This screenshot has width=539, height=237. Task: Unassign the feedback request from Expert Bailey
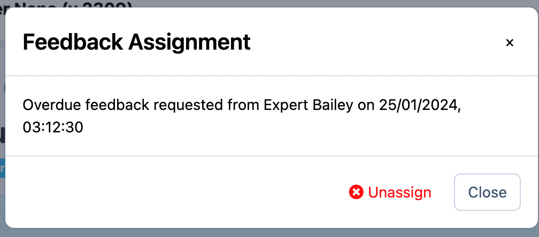399,192
